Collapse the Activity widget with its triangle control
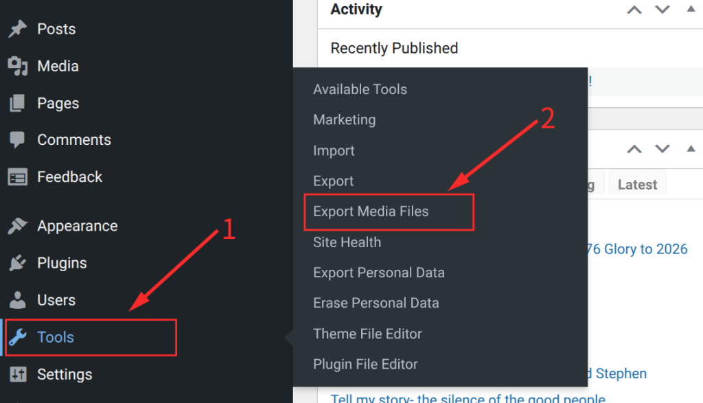This screenshot has height=403, width=703. pyautogui.click(x=692, y=8)
